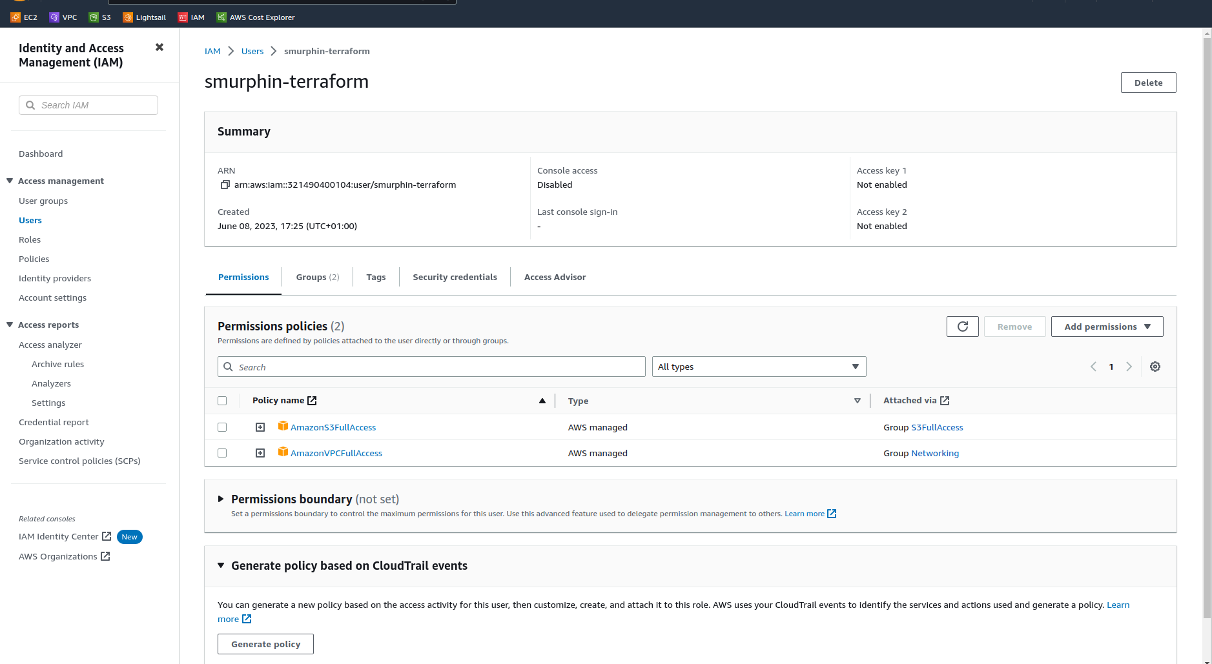Open Lightsail service shortcut icon

128,17
